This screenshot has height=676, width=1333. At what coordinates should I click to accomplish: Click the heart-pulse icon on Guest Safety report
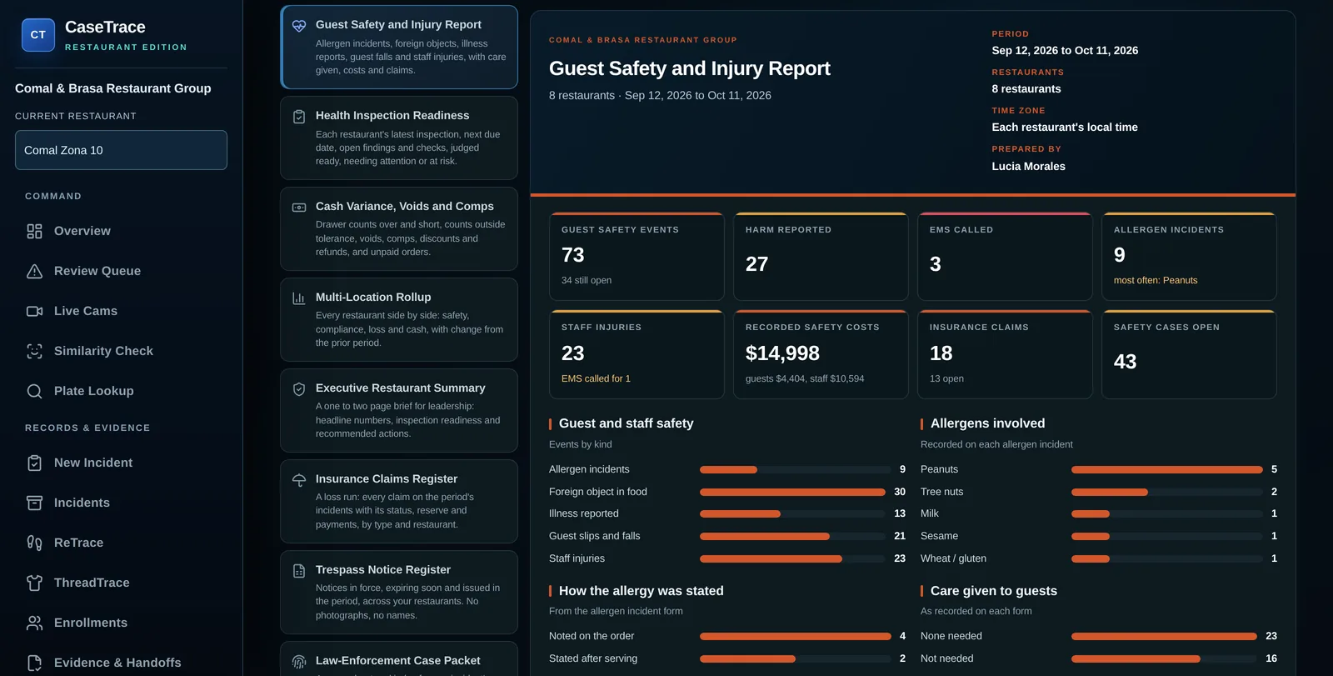299,26
